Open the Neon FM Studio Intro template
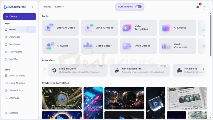 point(93,103)
